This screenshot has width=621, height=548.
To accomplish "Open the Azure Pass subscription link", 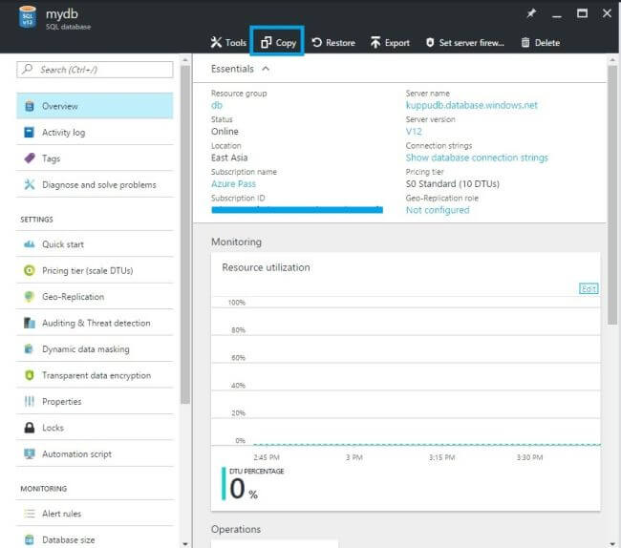I will click(x=233, y=183).
